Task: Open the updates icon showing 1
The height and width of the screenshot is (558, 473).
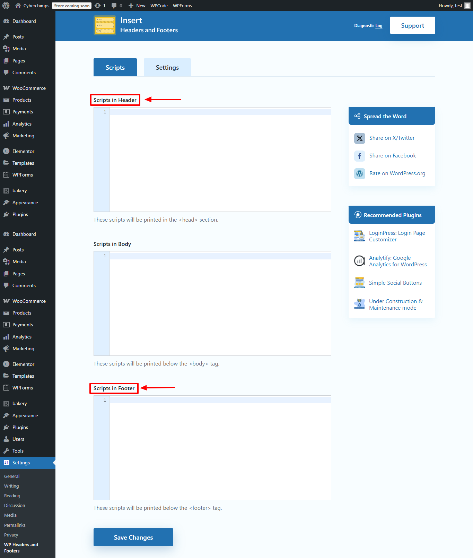Action: click(98, 6)
